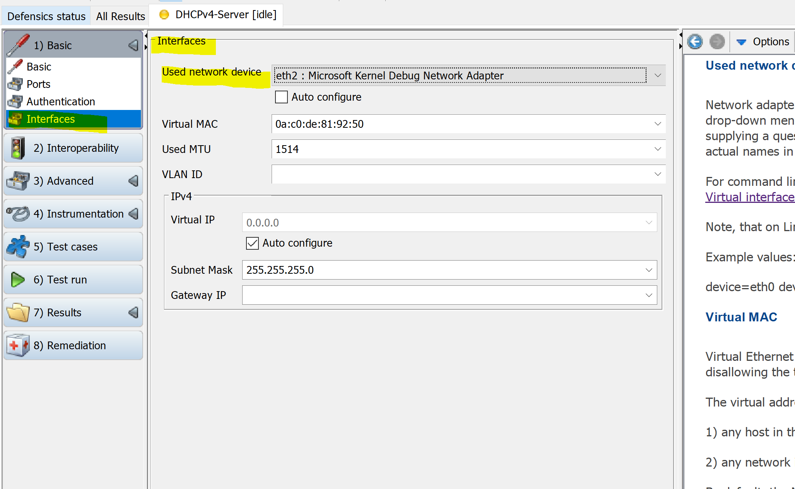Open the Virtual MAC dropdown arrow
Screen dimensions: 795x489
pyautogui.click(x=658, y=124)
